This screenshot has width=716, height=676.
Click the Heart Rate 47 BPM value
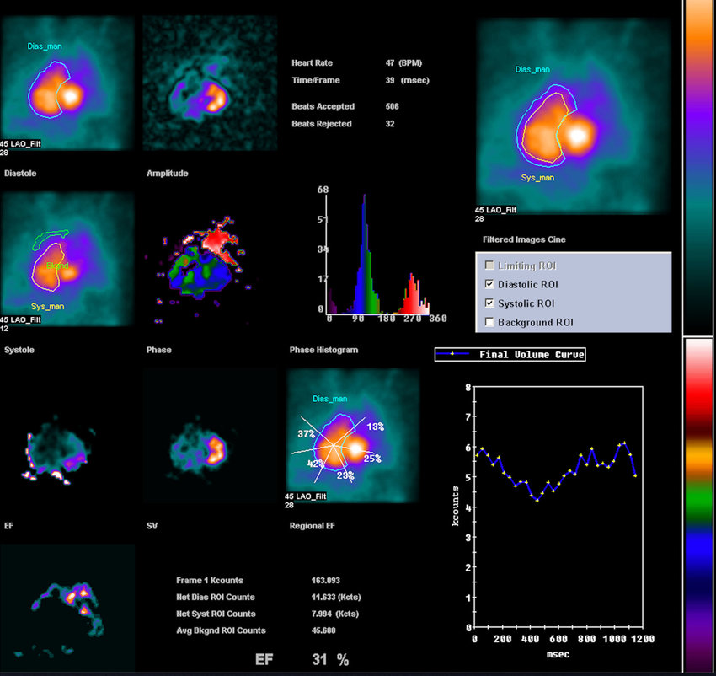(x=403, y=62)
